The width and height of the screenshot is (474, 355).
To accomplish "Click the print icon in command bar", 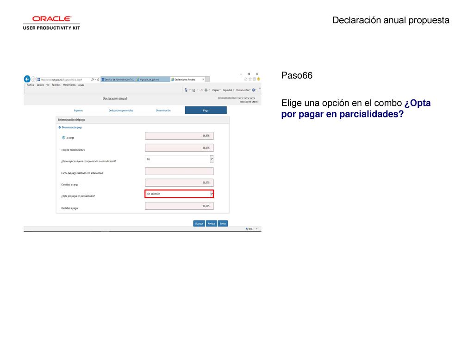I will point(206,90).
